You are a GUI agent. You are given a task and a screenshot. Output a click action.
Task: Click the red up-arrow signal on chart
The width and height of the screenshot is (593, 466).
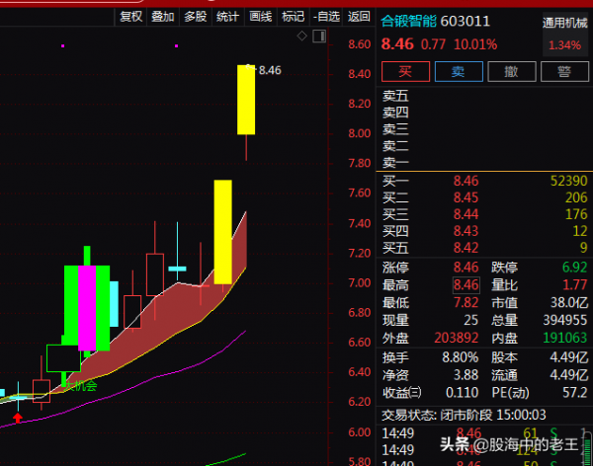(x=17, y=419)
